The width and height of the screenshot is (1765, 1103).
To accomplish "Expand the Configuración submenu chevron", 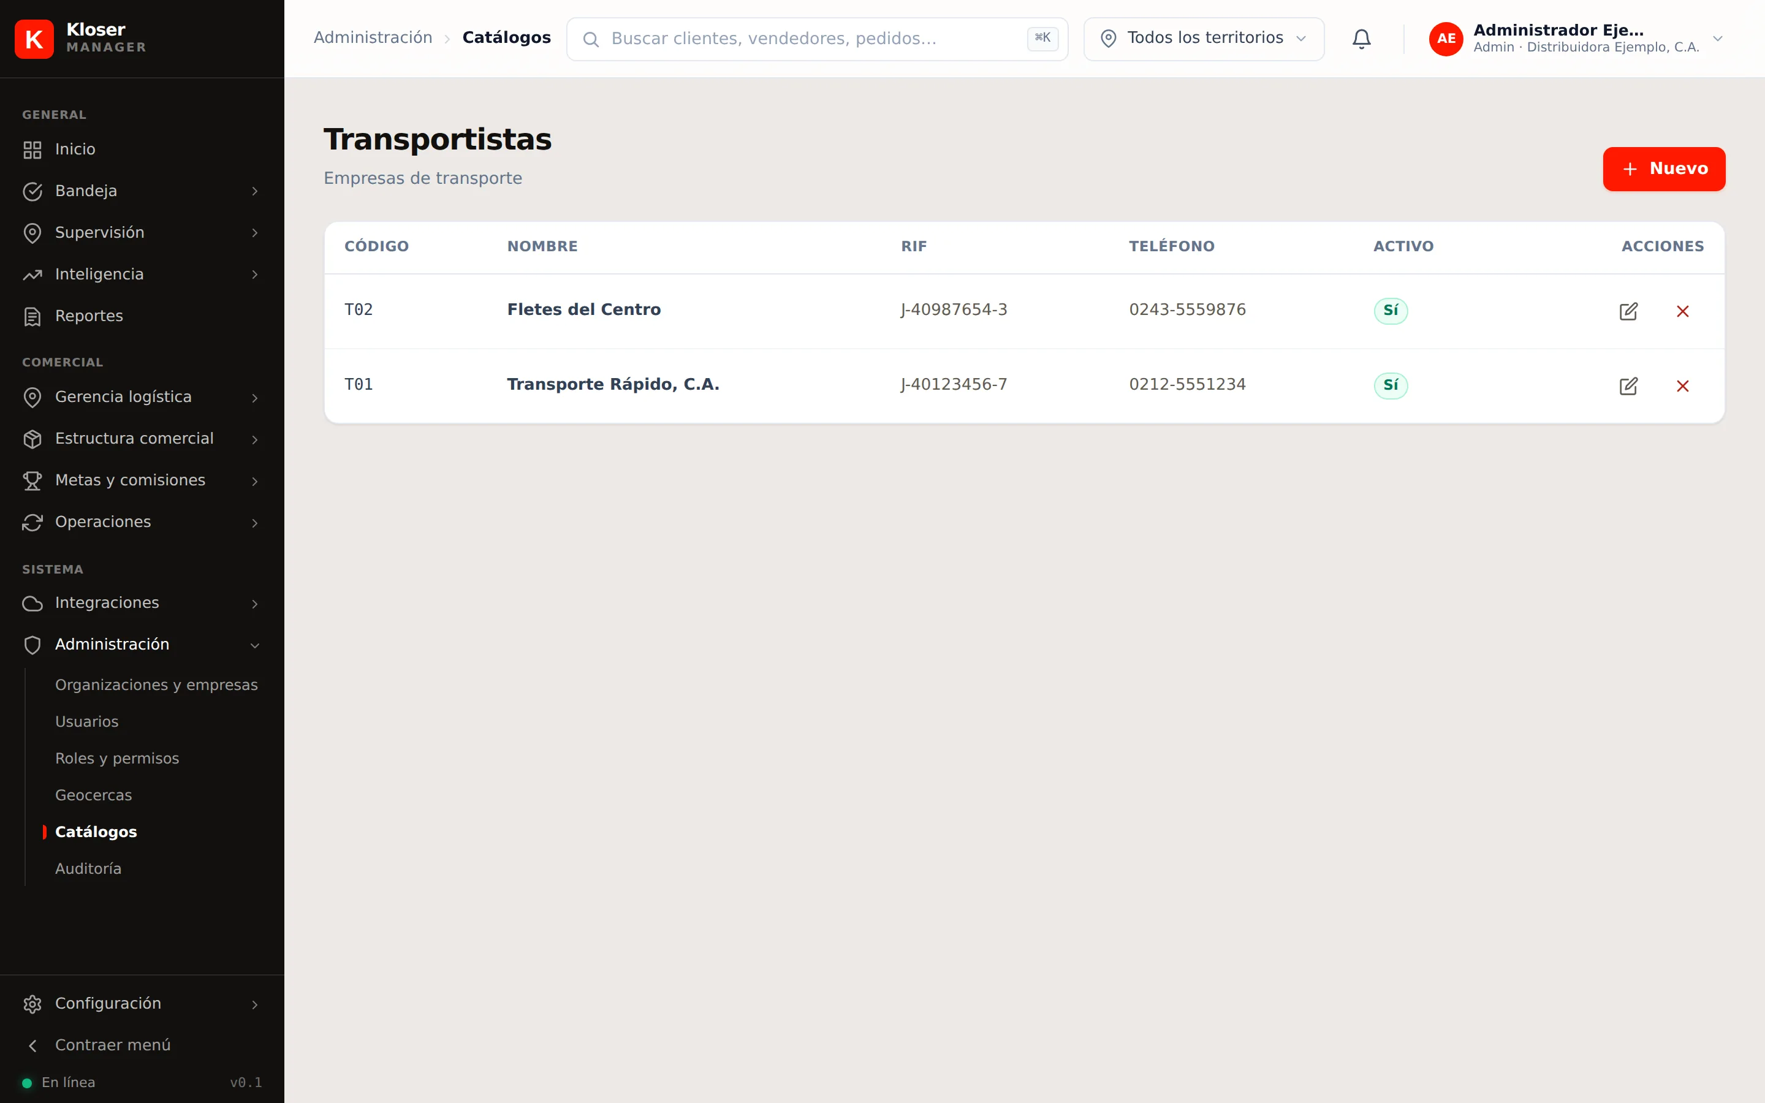I will click(254, 1004).
